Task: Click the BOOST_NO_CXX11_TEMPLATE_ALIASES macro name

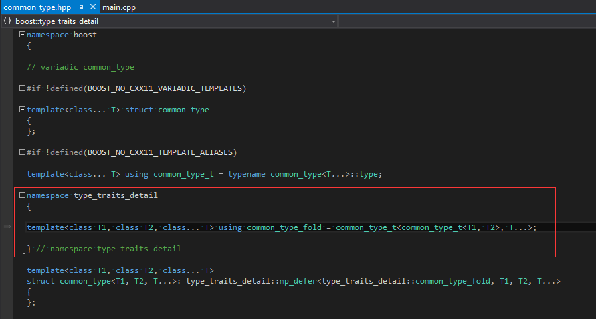Action: 160,152
